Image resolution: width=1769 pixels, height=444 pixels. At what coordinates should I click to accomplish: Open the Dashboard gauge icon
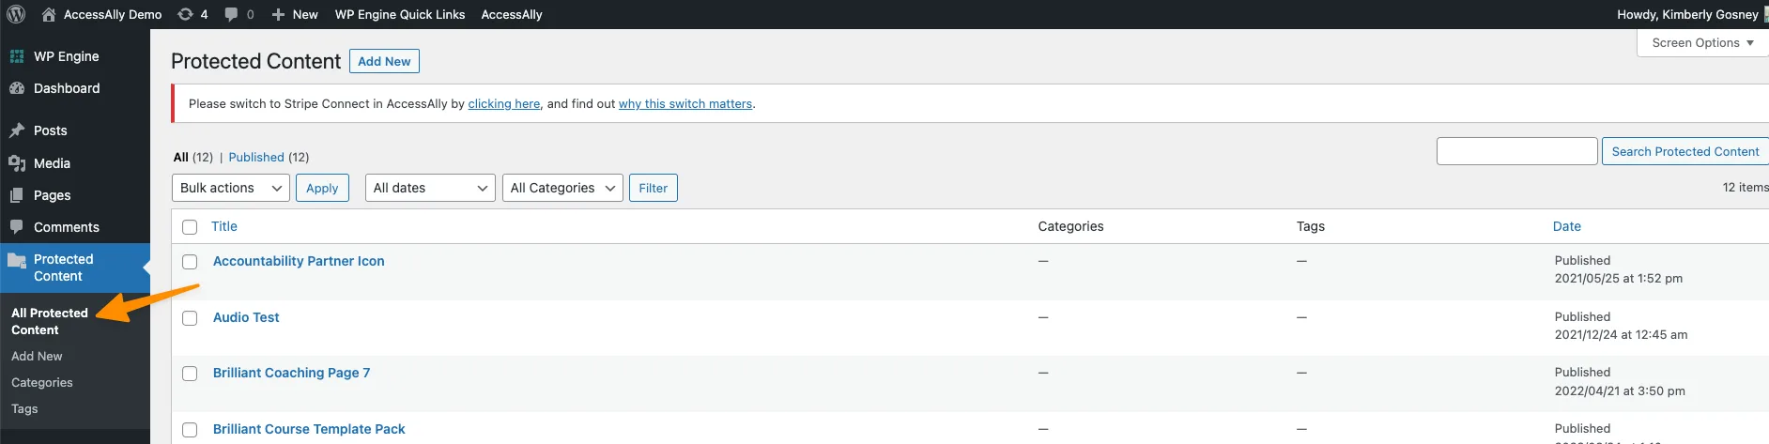point(17,88)
